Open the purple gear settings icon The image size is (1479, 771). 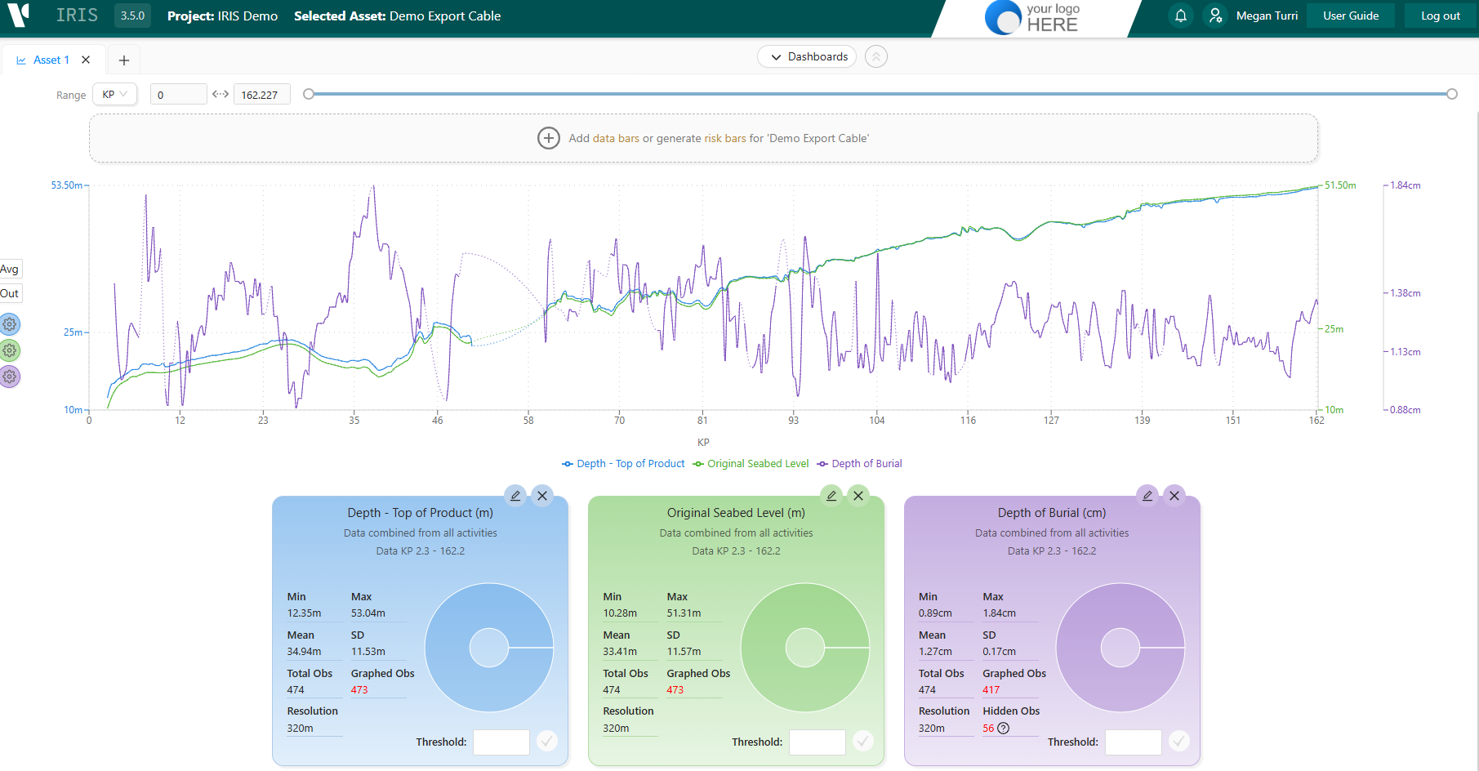click(10, 377)
